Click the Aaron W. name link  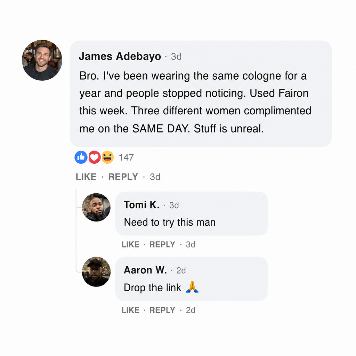(x=145, y=270)
